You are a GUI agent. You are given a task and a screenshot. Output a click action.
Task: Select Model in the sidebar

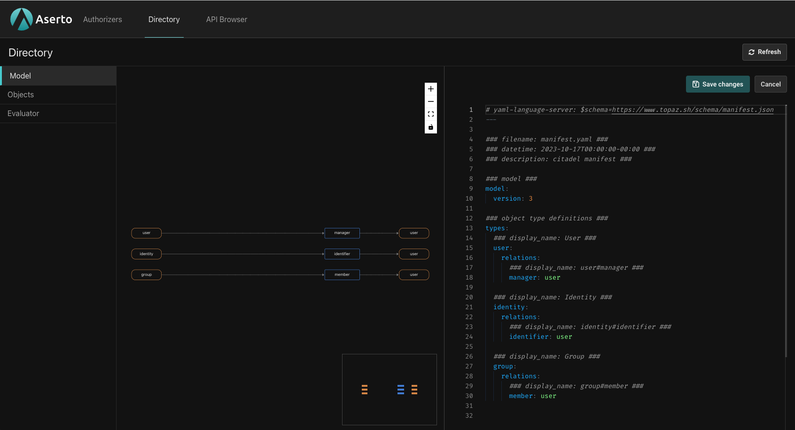pyautogui.click(x=20, y=76)
